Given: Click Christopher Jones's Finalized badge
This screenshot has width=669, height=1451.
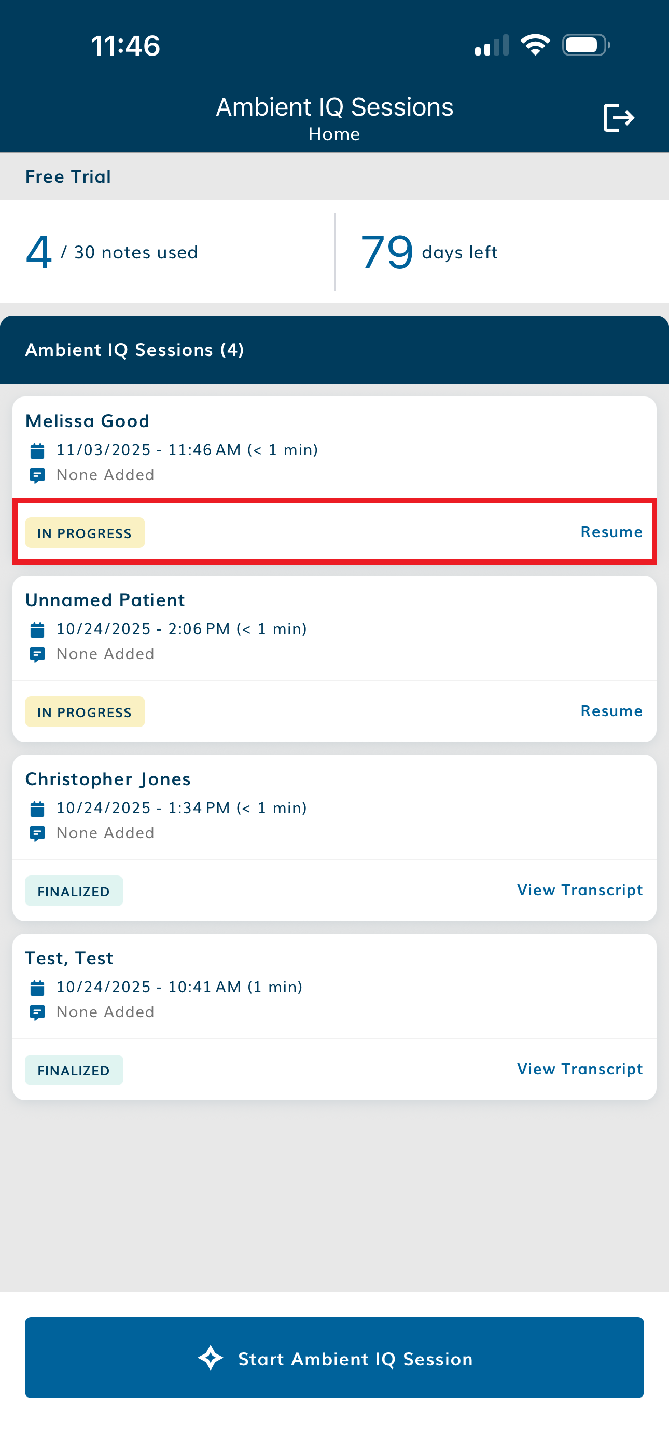Looking at the screenshot, I should (74, 892).
